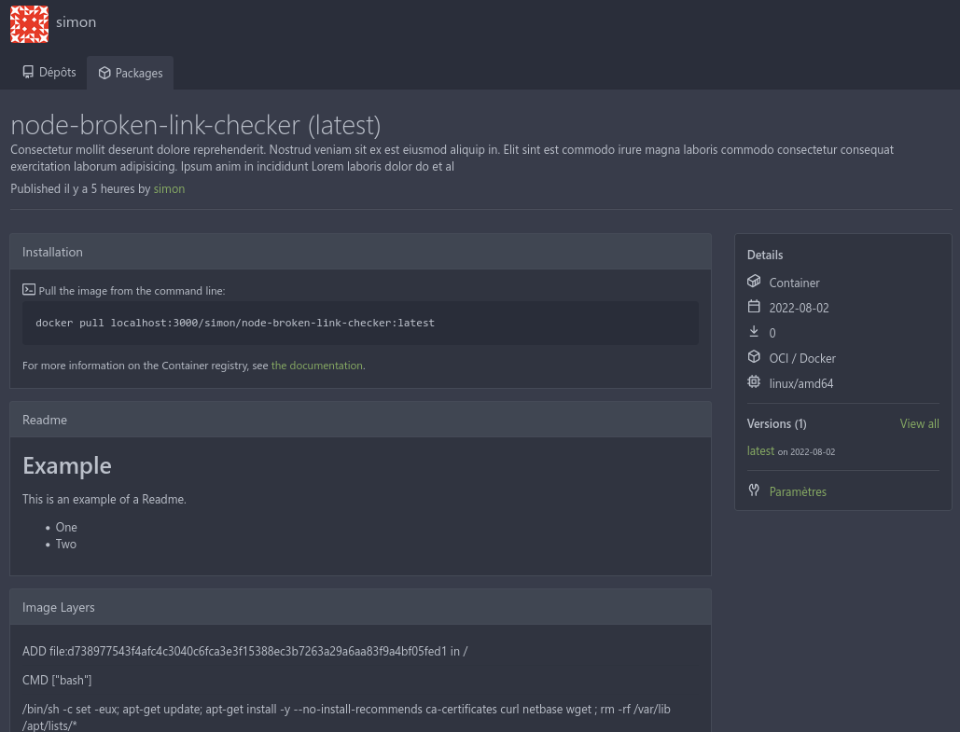Click the CPU icon beside linux/amd64
The height and width of the screenshot is (732, 960).
coord(754,382)
